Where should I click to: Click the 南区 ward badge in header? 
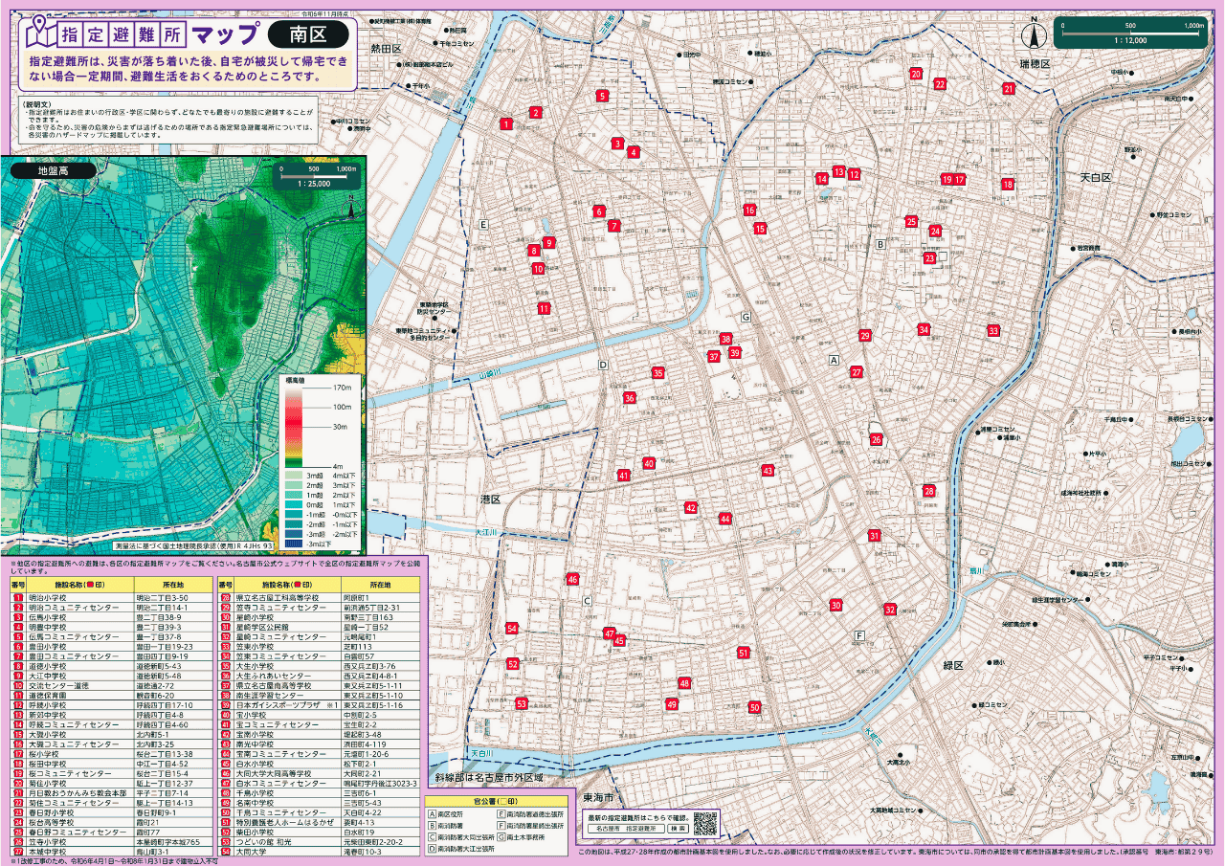307,35
